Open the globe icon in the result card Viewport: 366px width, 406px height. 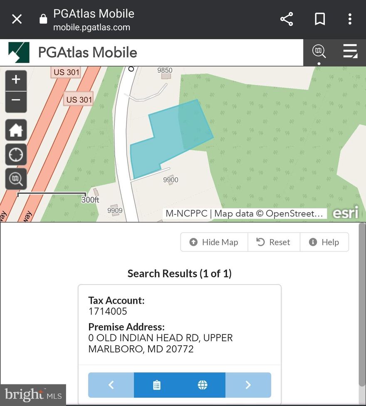pyautogui.click(x=203, y=385)
